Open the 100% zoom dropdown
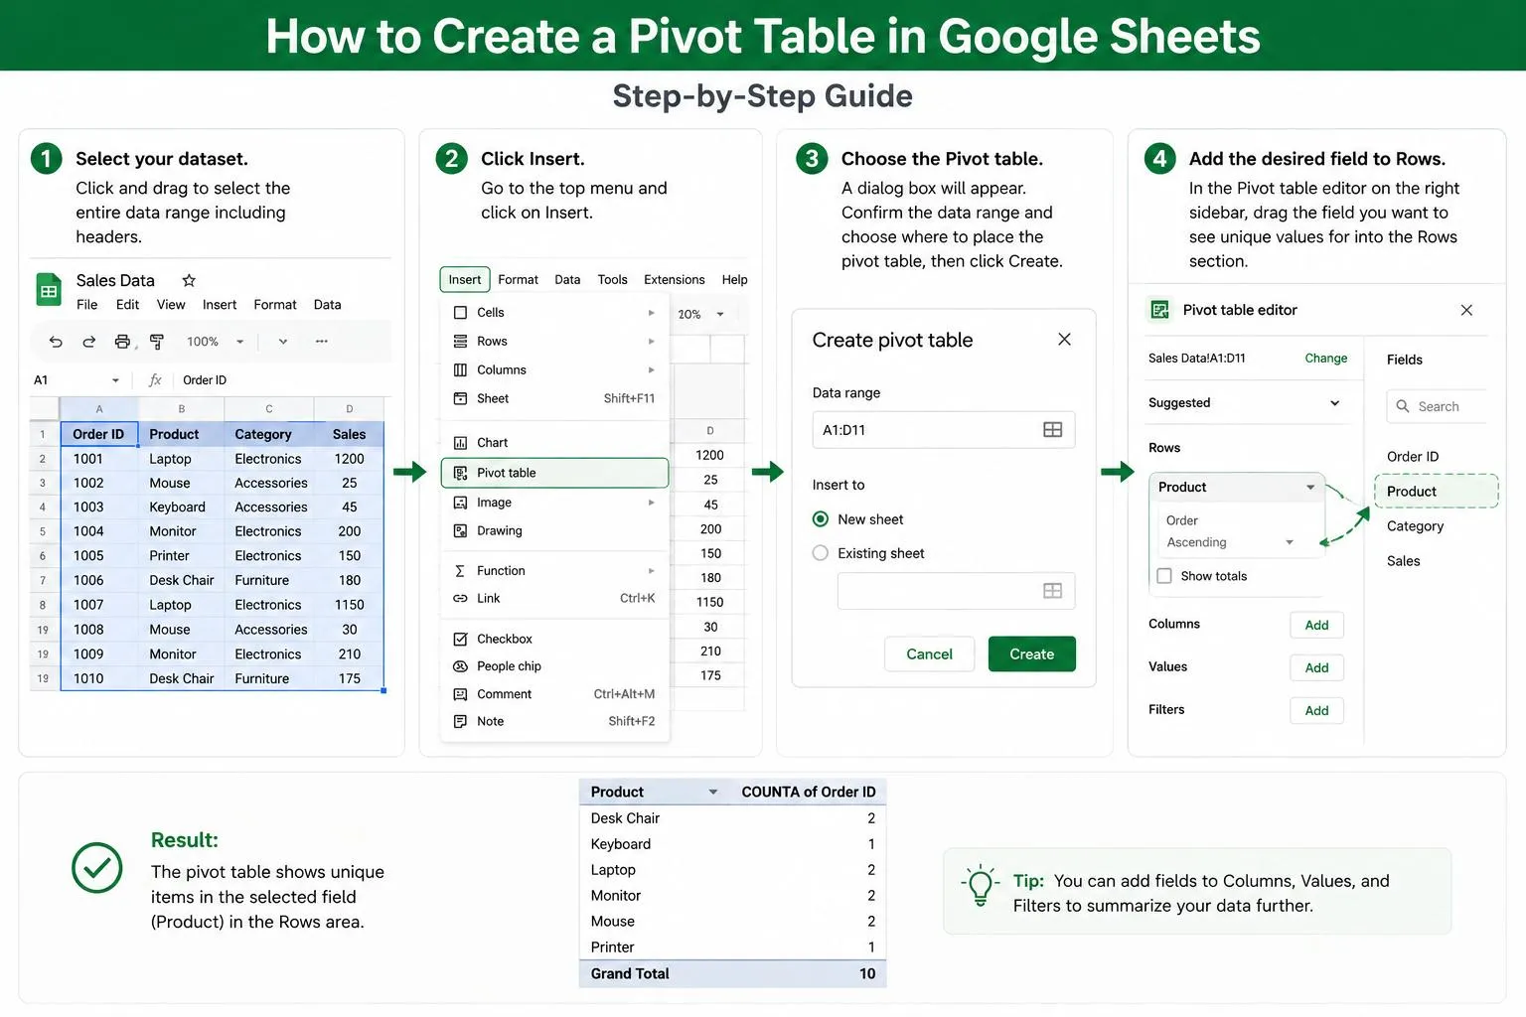This screenshot has width=1526, height=1017. point(239,342)
